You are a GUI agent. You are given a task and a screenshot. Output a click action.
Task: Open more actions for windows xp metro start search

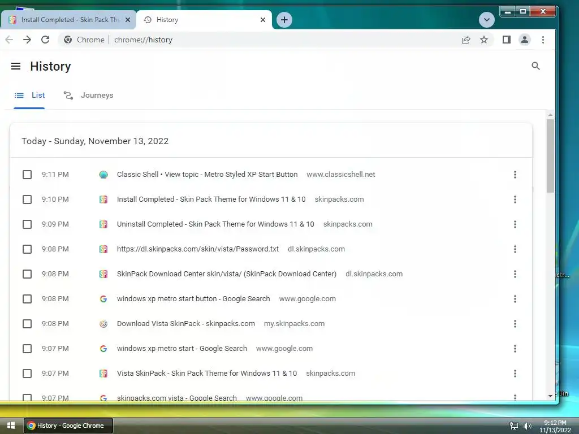[x=515, y=348]
